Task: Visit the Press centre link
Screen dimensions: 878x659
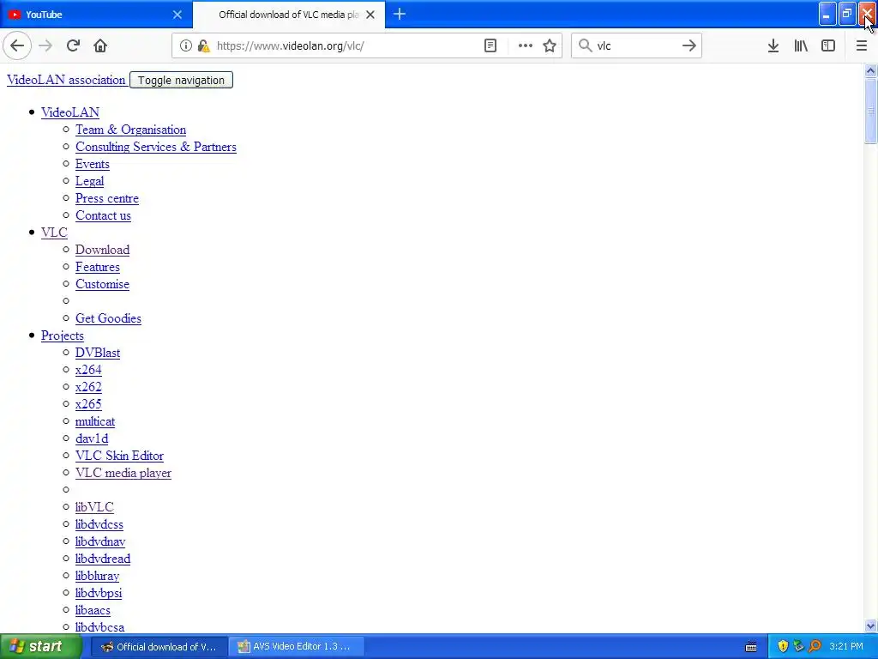Action: tap(107, 198)
